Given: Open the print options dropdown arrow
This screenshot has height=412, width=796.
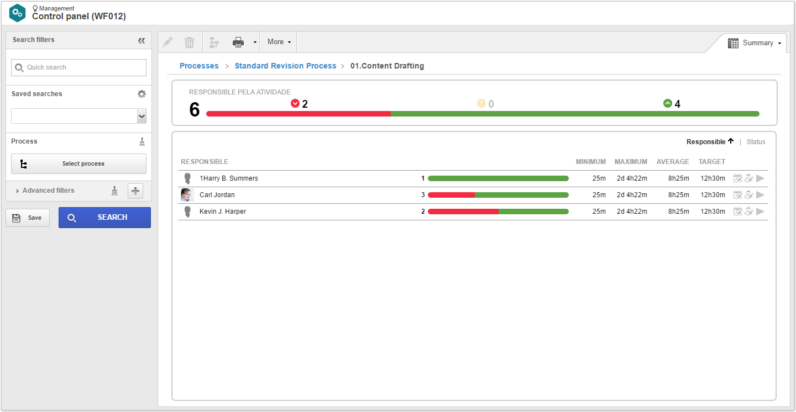Looking at the screenshot, I should click(255, 42).
